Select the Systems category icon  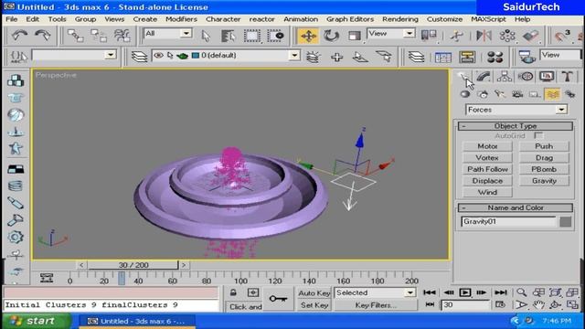(x=570, y=94)
